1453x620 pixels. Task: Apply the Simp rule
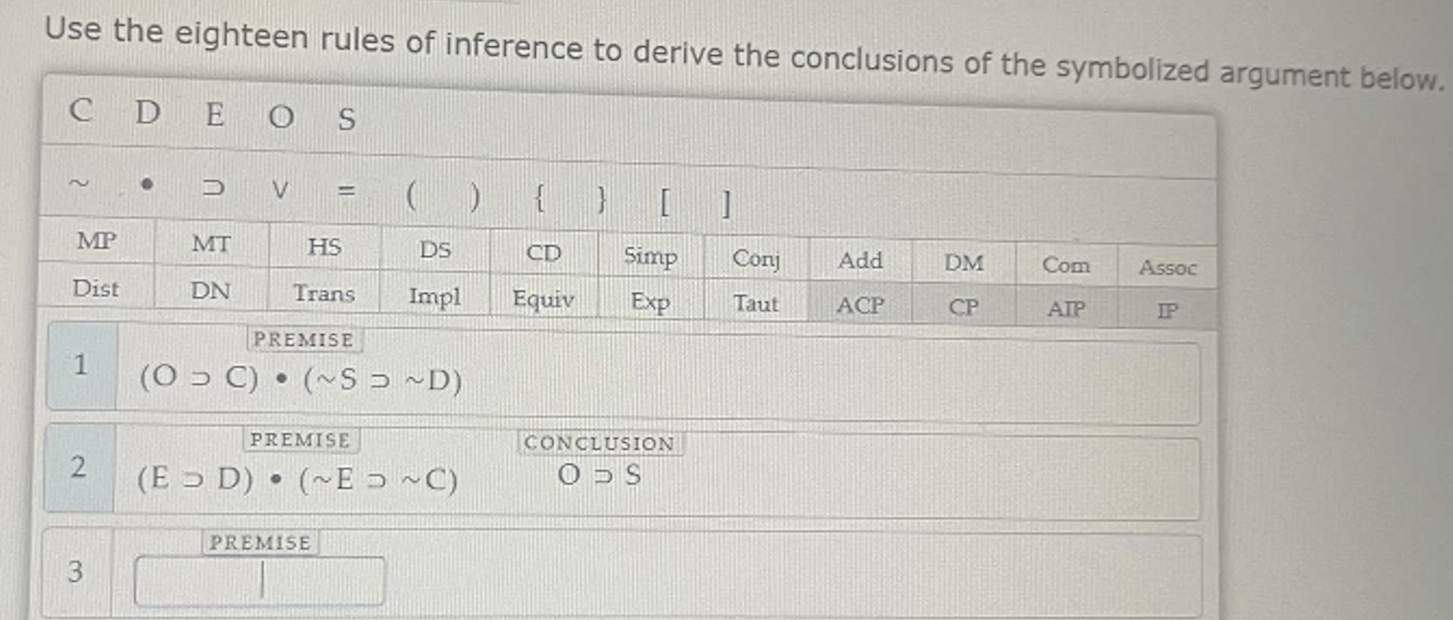click(650, 257)
